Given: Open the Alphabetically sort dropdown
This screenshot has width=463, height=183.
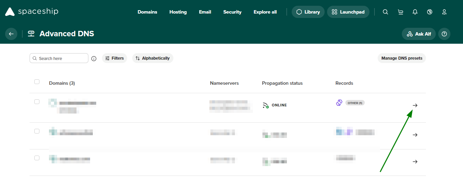Looking at the screenshot, I should [x=153, y=58].
